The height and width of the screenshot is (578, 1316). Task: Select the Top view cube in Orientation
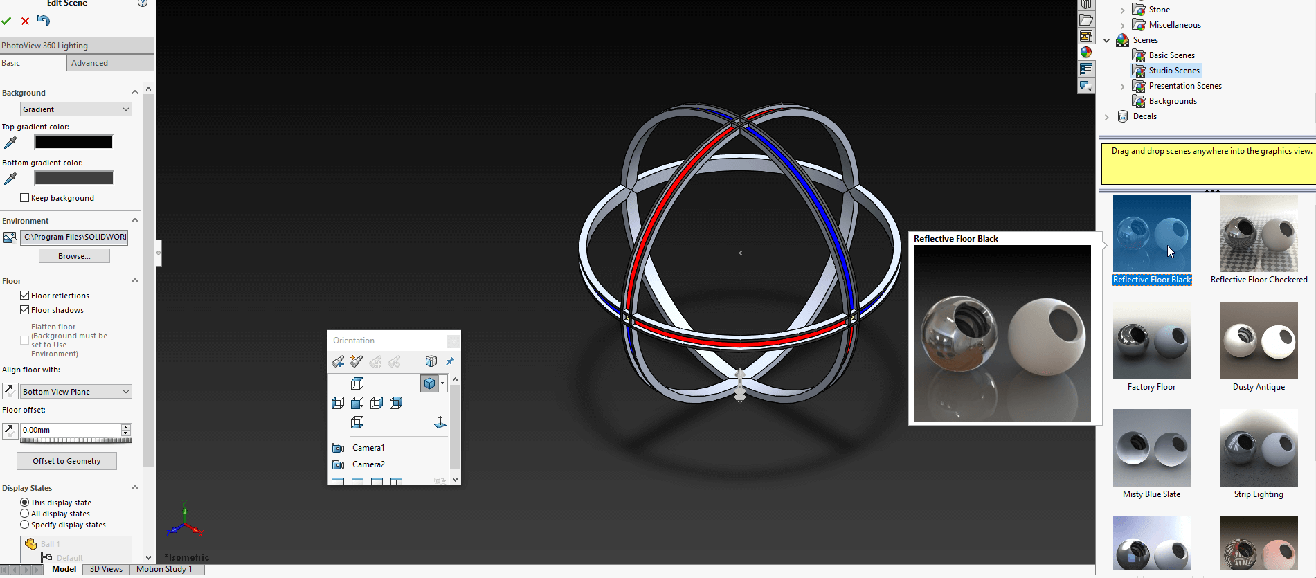point(357,383)
